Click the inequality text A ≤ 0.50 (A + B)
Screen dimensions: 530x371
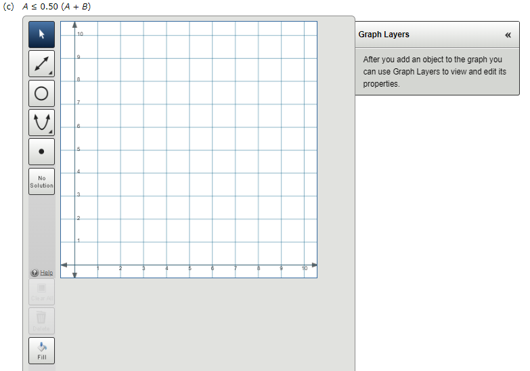(x=56, y=6)
